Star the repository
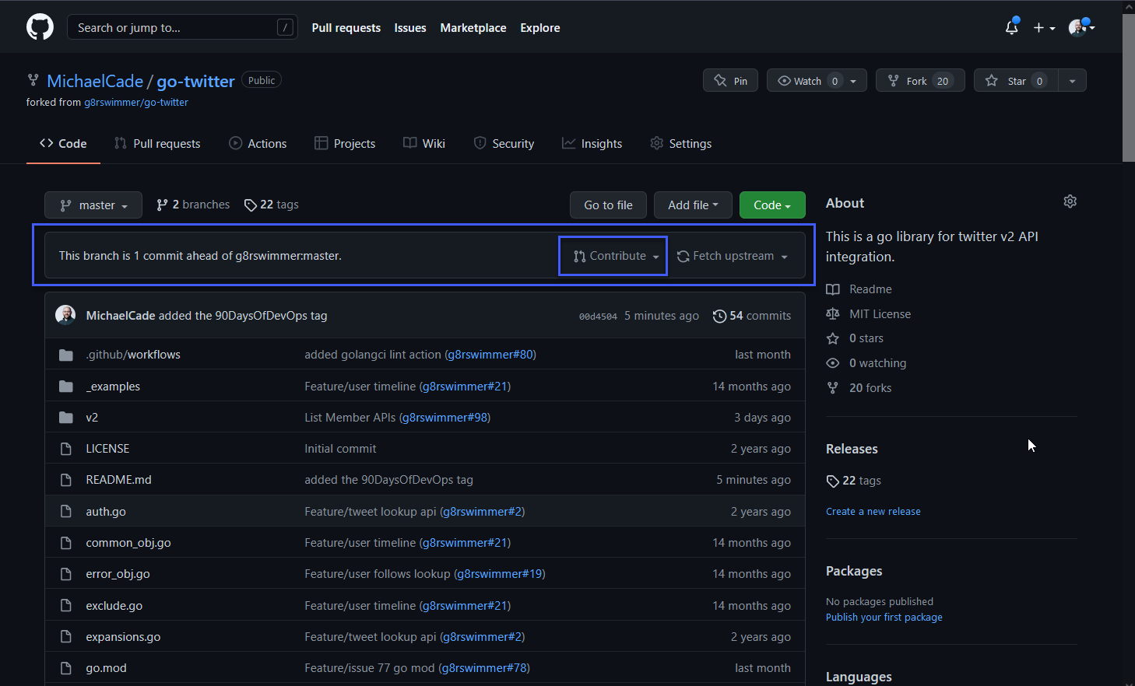Viewport: 1135px width, 686px height. [x=1015, y=79]
